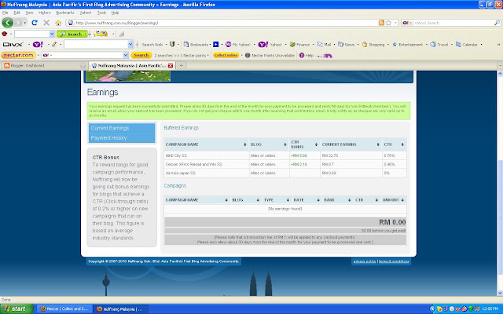Bookmark page with star icon
The image size is (503, 314).
click(x=389, y=23)
